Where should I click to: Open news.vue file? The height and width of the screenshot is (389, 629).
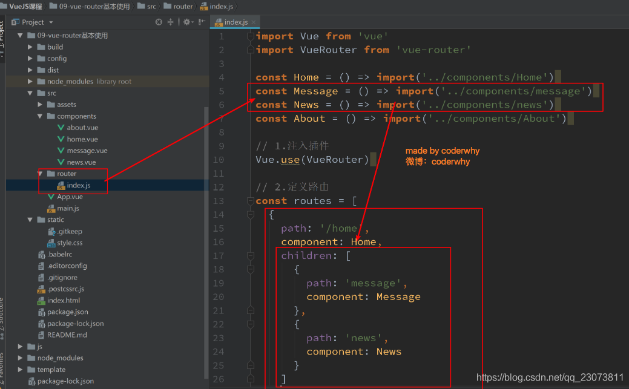[x=81, y=162]
